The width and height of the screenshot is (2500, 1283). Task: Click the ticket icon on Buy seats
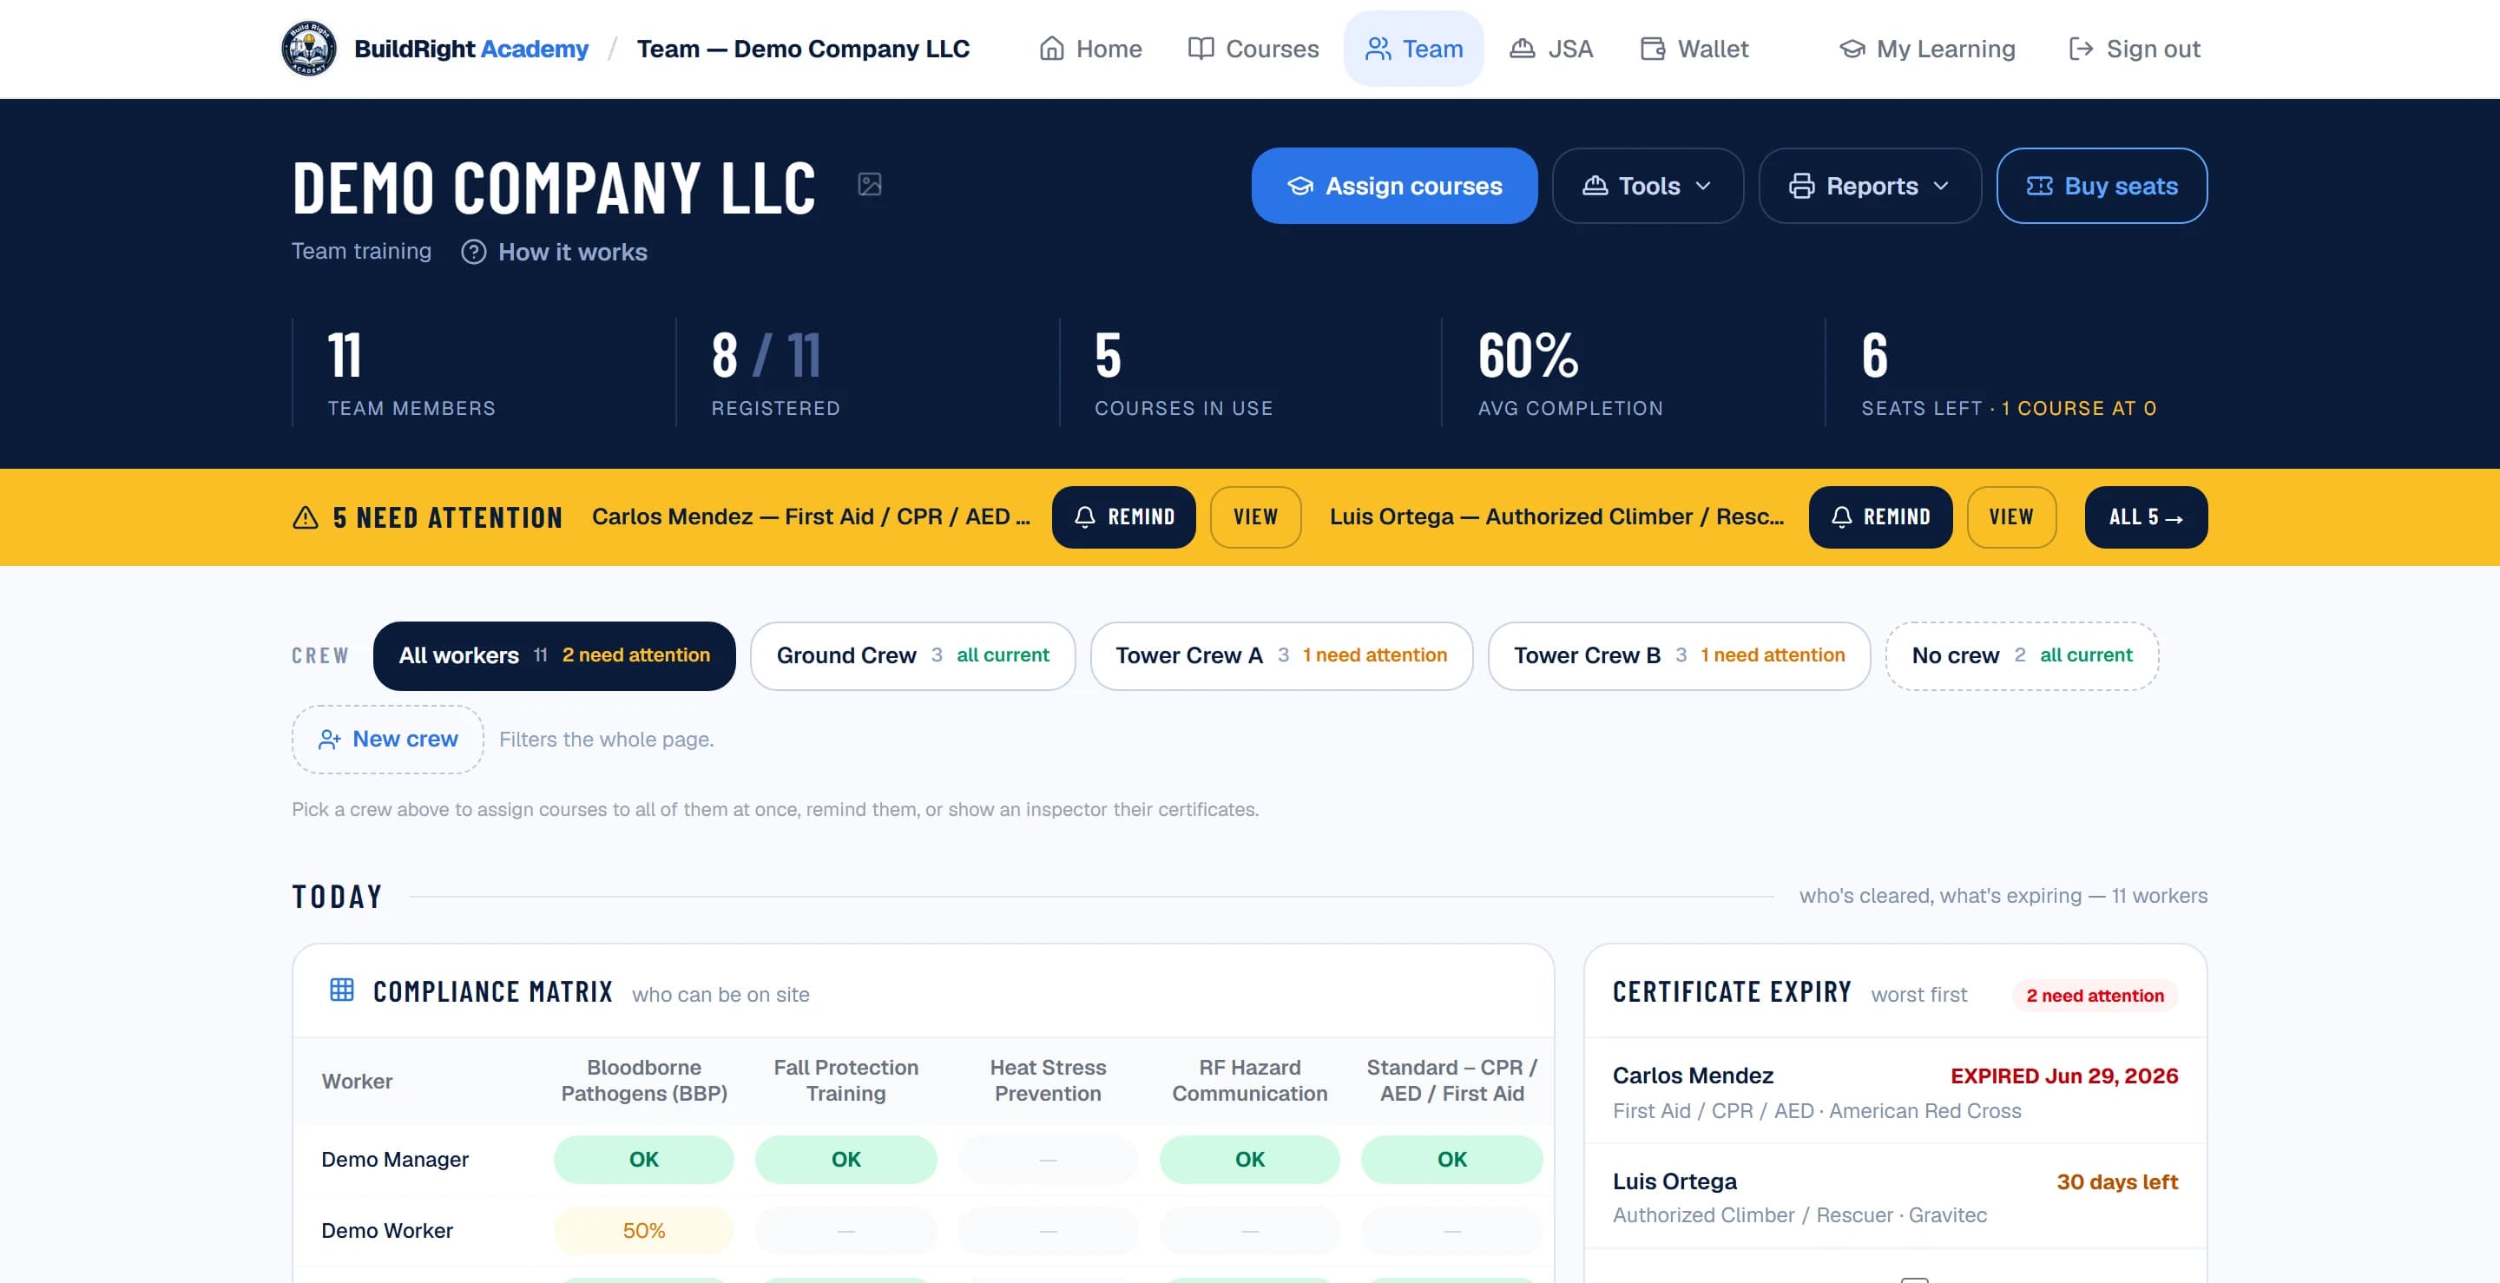(2039, 187)
